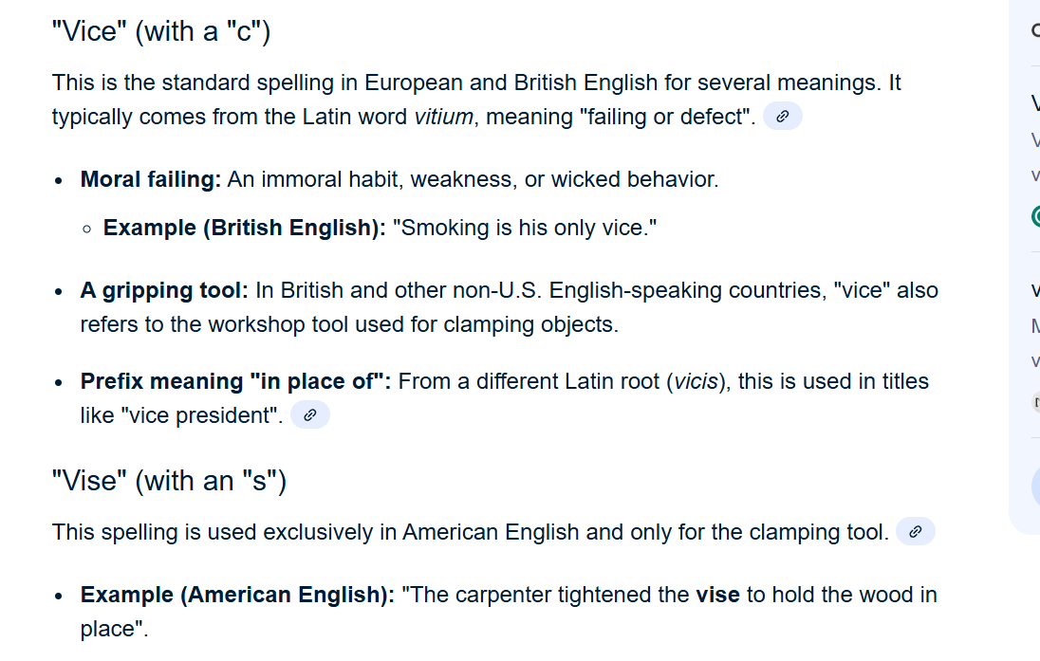Viewport: 1040px width, 661px height.
Task: Click the "Vise" (with an "s") heading
Action: tap(169, 481)
